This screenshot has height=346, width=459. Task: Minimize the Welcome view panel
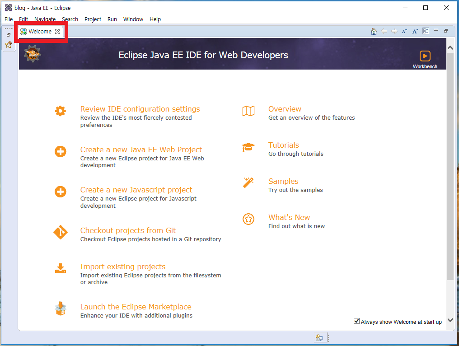(436, 30)
